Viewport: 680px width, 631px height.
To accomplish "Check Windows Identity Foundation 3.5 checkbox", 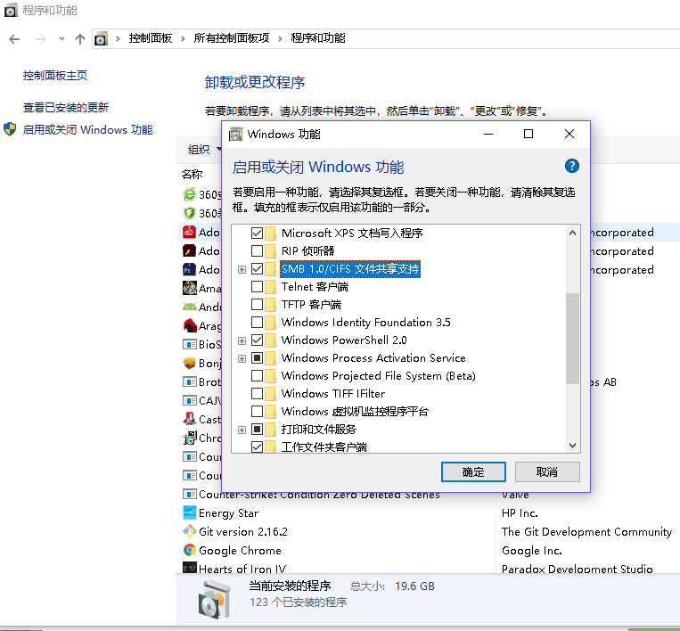I will point(257,323).
